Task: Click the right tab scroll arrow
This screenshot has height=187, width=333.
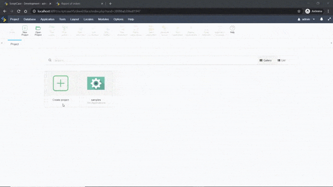Action: pos(331,43)
